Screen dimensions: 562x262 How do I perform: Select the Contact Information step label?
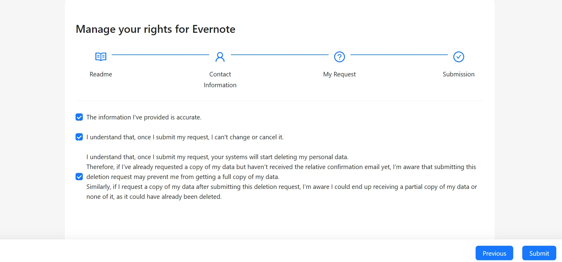(220, 79)
